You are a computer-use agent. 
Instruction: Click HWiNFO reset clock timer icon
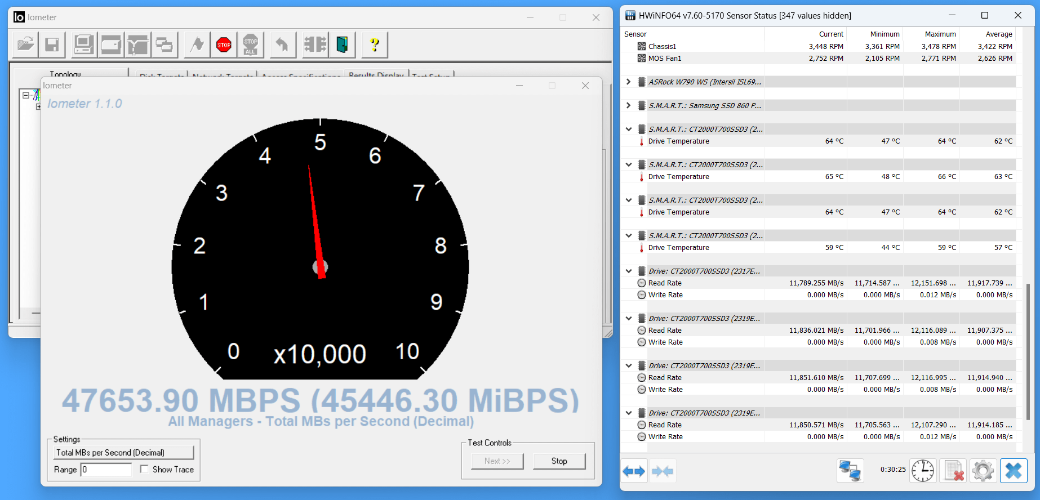coord(923,471)
